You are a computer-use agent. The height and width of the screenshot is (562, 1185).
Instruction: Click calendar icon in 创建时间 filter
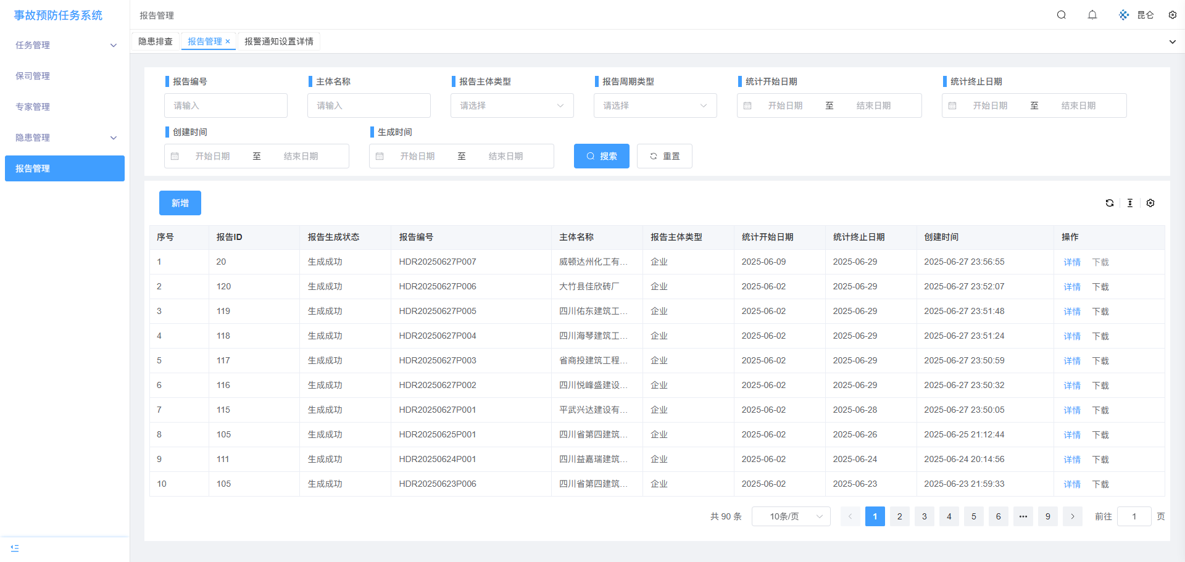(175, 156)
